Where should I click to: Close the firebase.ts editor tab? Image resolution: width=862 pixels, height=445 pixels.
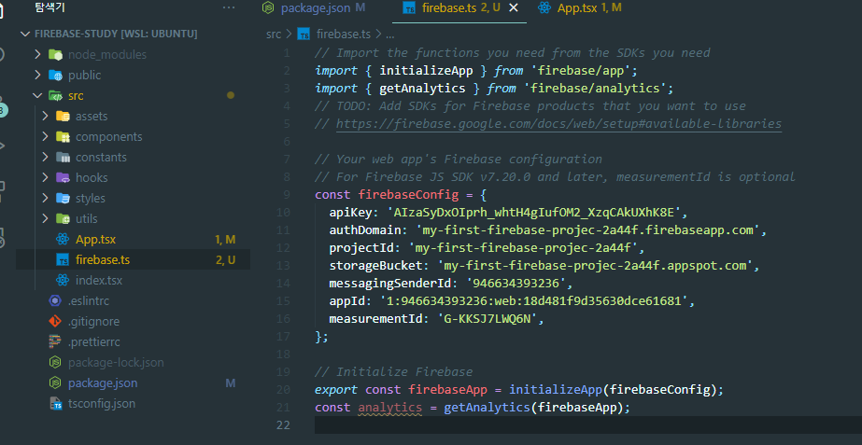pos(514,7)
